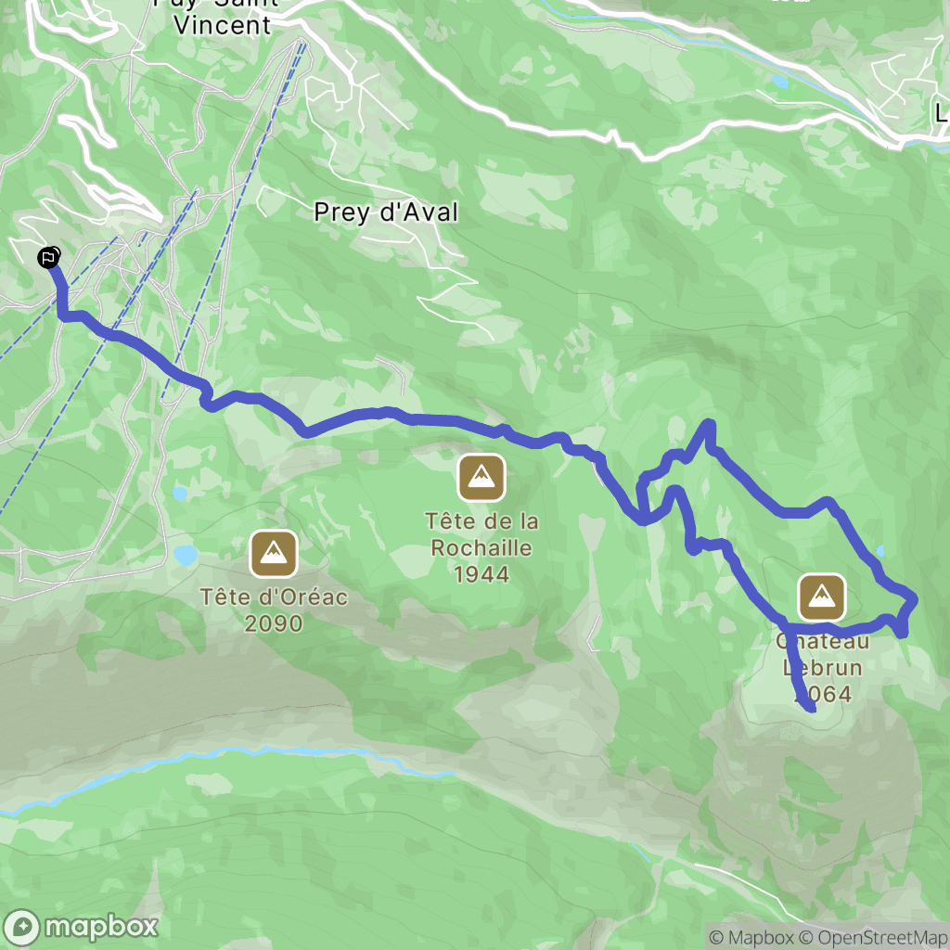Click the route's end point below Château Lebrun
Viewport: 950px width, 950px height.
point(808,706)
